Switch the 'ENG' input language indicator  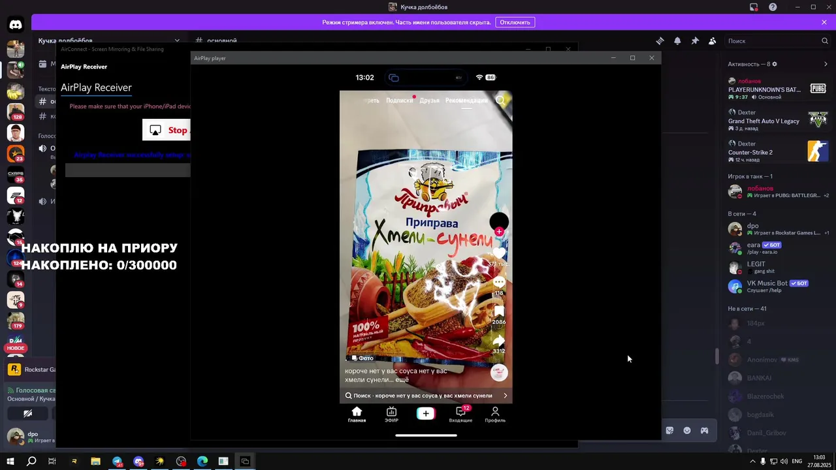click(x=797, y=462)
